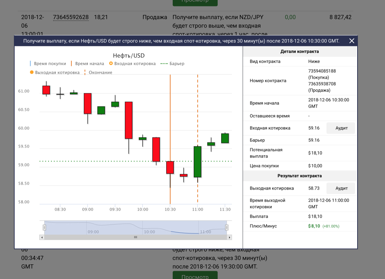Click the horizontal scrollbar thumb grip

tap(136, 237)
